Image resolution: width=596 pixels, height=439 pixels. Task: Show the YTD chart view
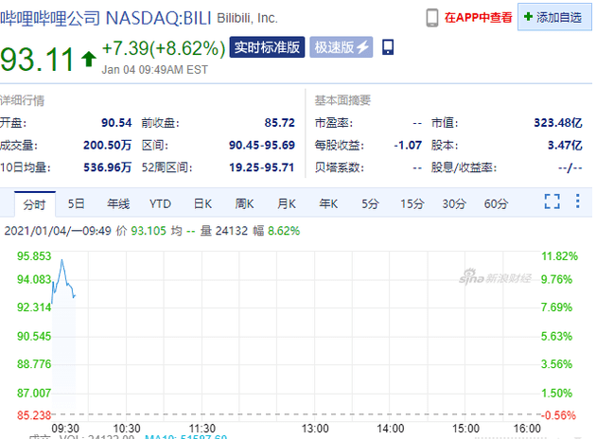(x=160, y=203)
